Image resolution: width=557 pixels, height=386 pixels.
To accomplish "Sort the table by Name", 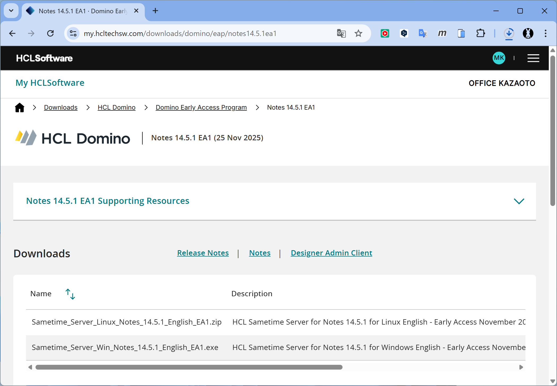I will point(70,294).
